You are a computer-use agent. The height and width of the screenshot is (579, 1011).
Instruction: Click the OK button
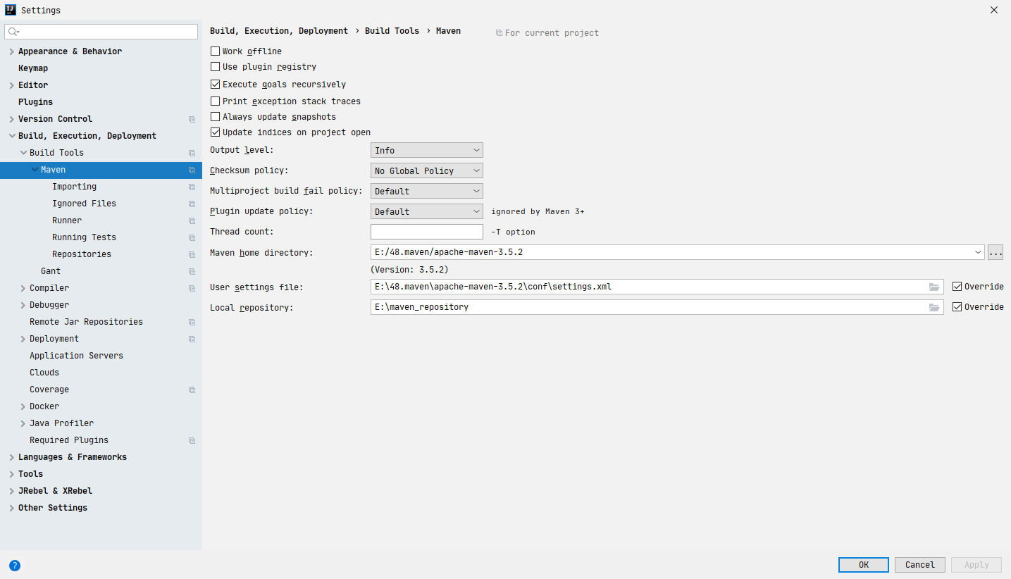pyautogui.click(x=864, y=565)
